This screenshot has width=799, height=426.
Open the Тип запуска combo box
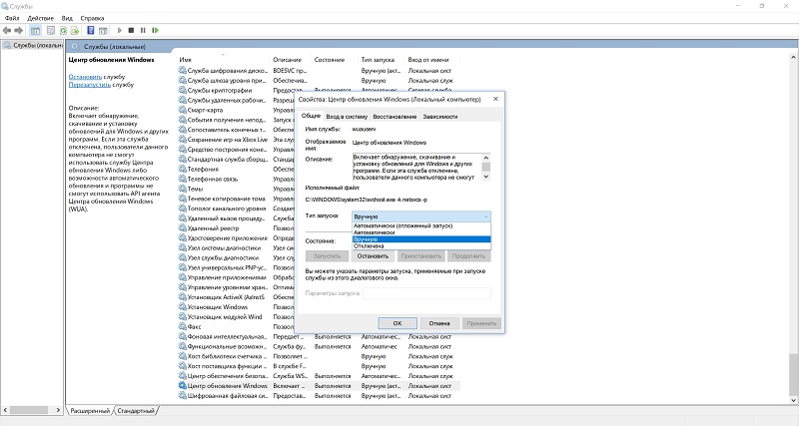[421, 216]
